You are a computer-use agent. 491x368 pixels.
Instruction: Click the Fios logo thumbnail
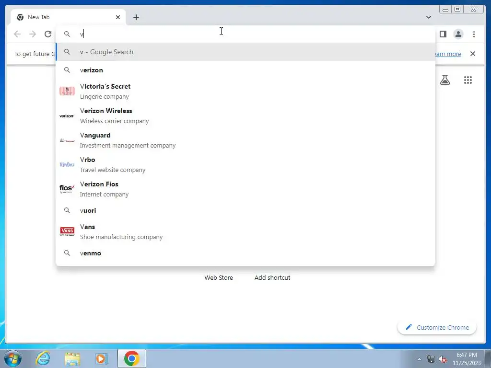[67, 189]
